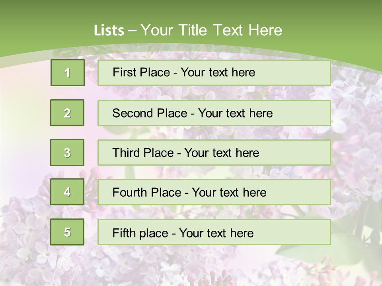382x286 pixels.
Task: Click "Your text here" in Fifth place row
Action: tap(216, 233)
